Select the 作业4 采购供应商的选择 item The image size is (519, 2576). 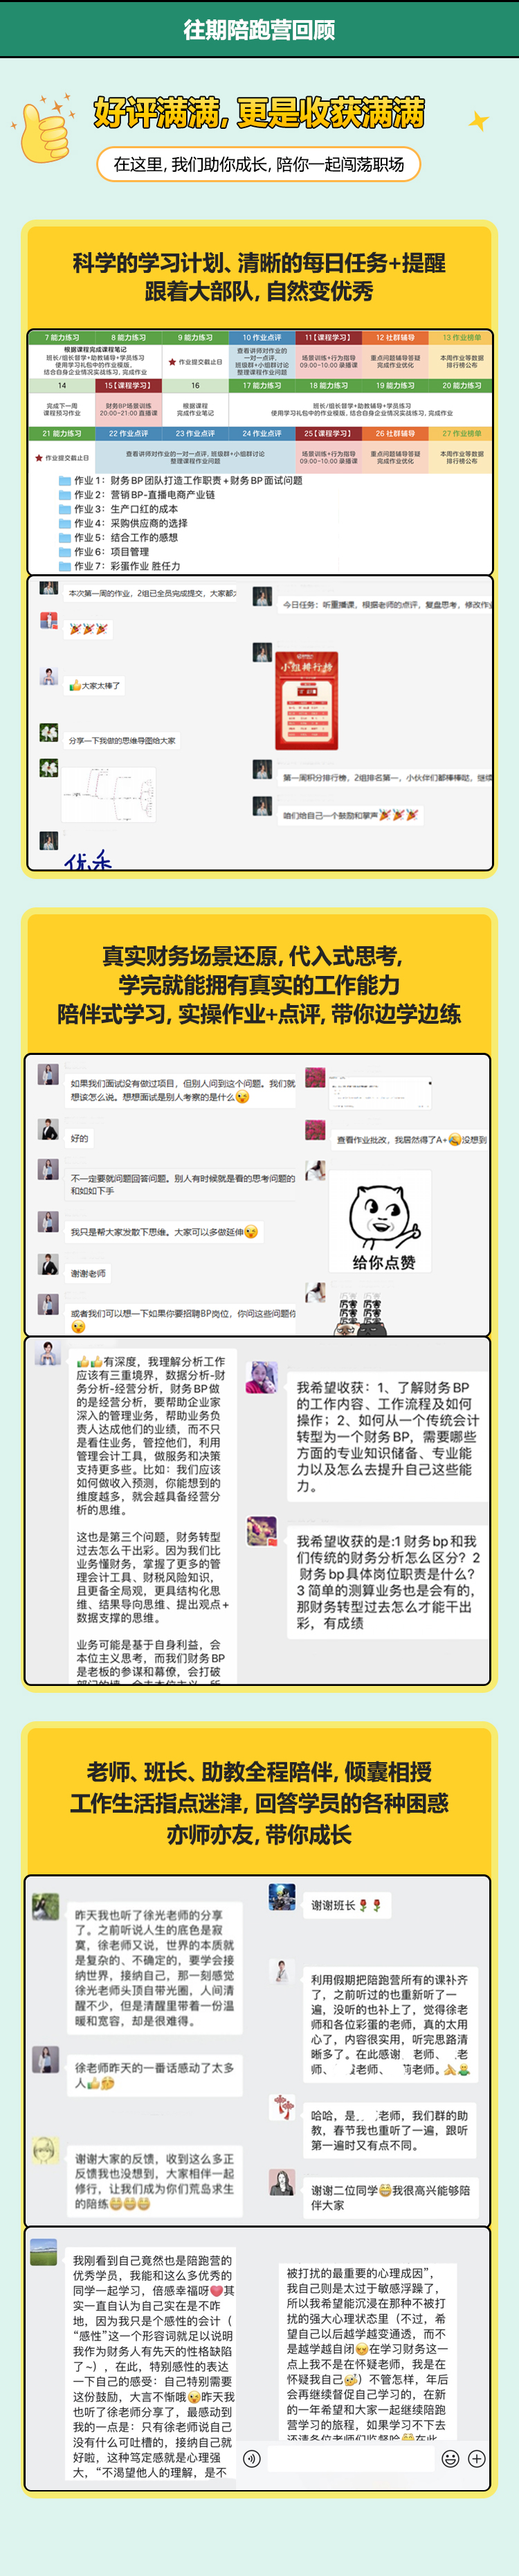click(123, 523)
